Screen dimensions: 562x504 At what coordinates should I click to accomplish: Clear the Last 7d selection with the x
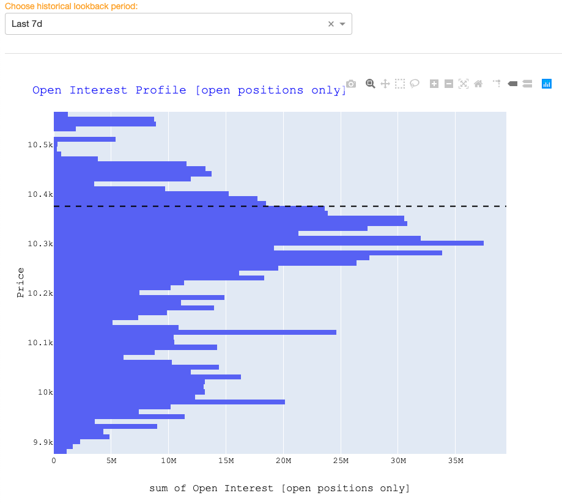(330, 24)
